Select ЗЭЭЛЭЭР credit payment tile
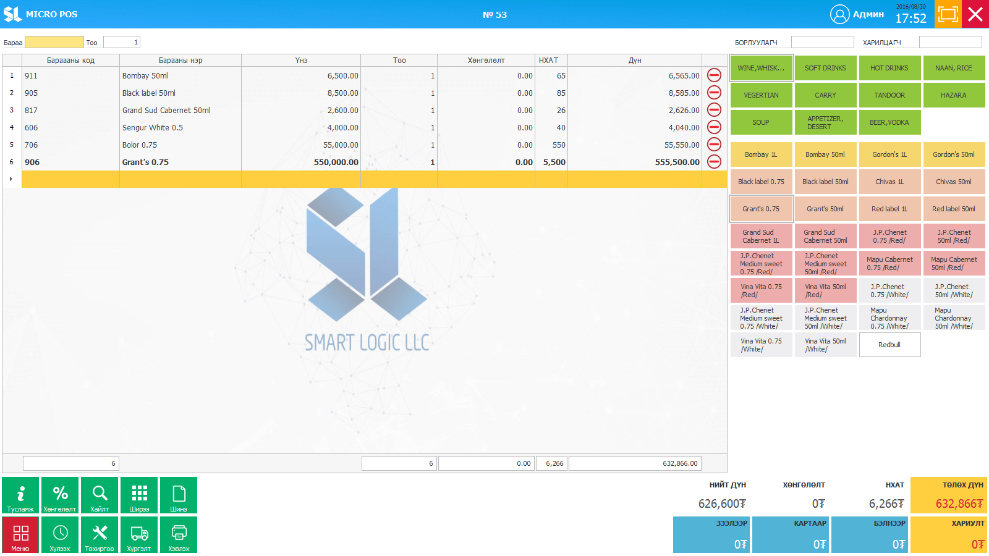 click(711, 534)
